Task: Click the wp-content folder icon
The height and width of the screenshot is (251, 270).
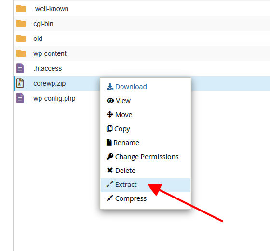Action: point(21,53)
